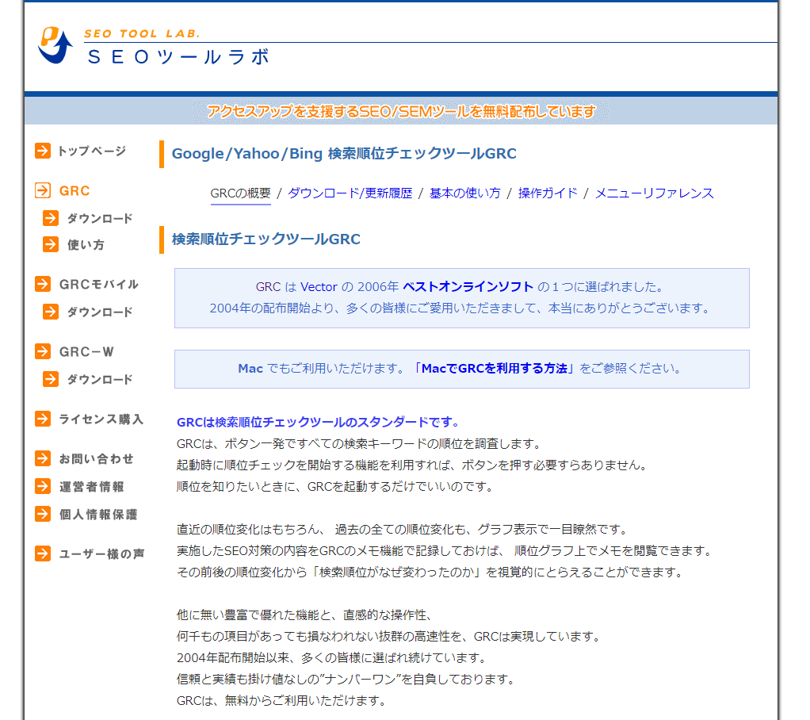Open the 操作ガイド link
The image size is (810, 720).
pyautogui.click(x=548, y=193)
